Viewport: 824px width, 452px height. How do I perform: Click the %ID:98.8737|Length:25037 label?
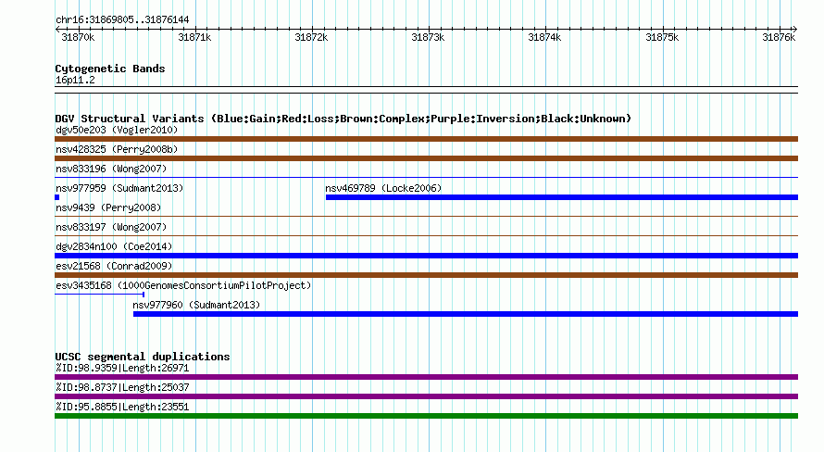pyautogui.click(x=122, y=387)
